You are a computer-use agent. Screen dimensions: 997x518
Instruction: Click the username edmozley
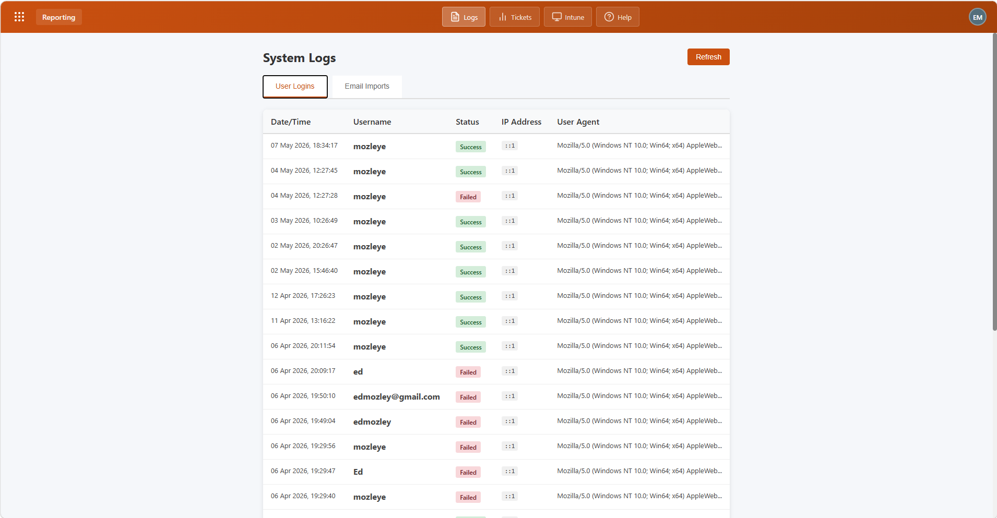372,422
